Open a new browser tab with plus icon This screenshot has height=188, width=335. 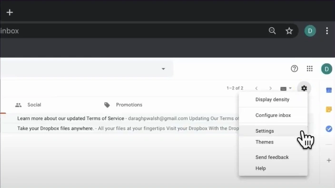click(10, 12)
